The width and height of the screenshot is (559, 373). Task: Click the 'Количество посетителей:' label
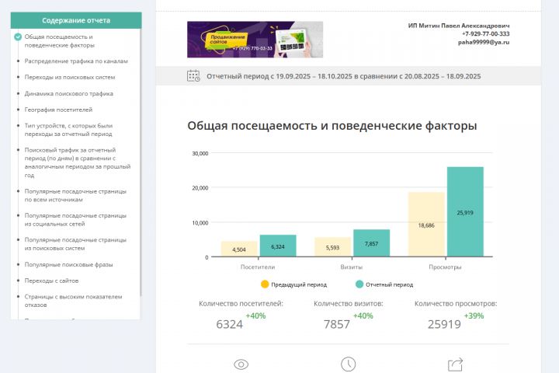coord(241,304)
